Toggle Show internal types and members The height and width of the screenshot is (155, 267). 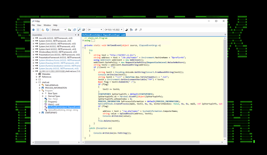[79, 30]
